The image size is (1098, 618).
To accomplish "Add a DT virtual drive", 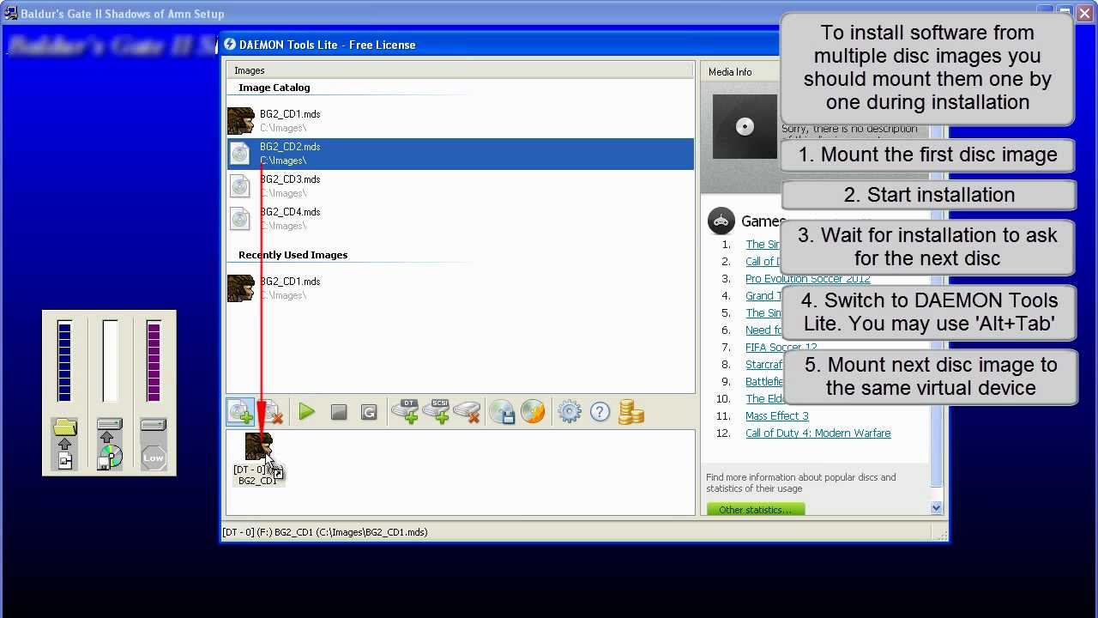I will [x=405, y=412].
